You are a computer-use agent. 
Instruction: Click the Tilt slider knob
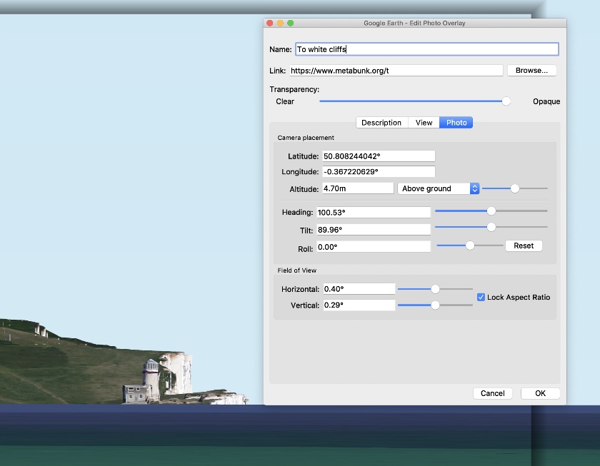coord(491,227)
